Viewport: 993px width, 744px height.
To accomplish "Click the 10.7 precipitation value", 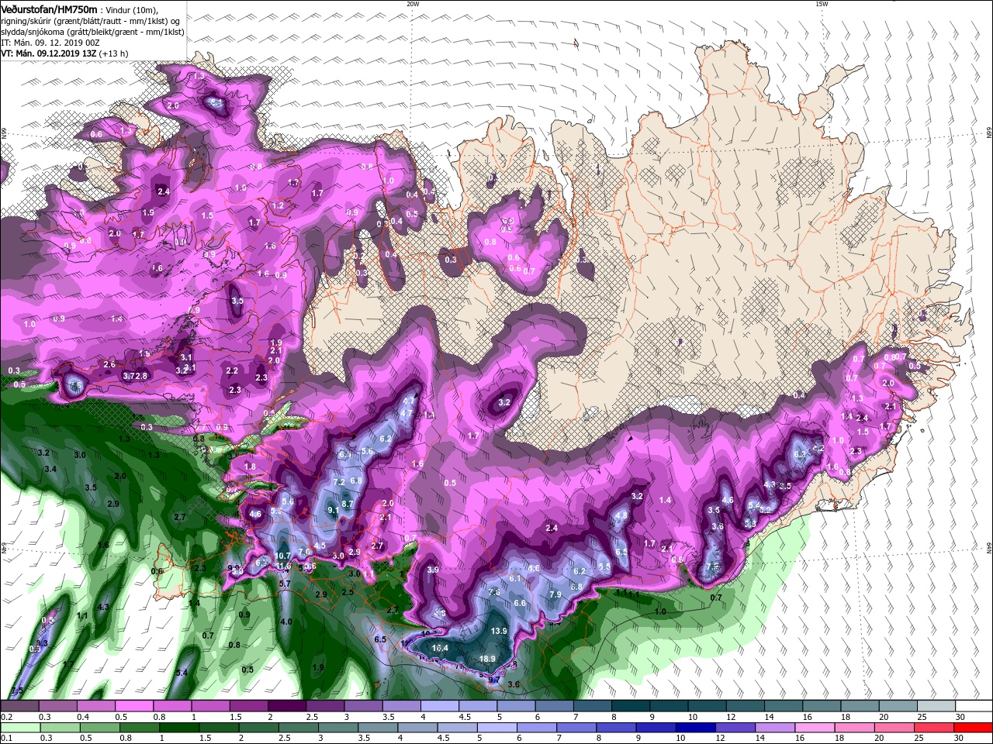I will coord(282,556).
